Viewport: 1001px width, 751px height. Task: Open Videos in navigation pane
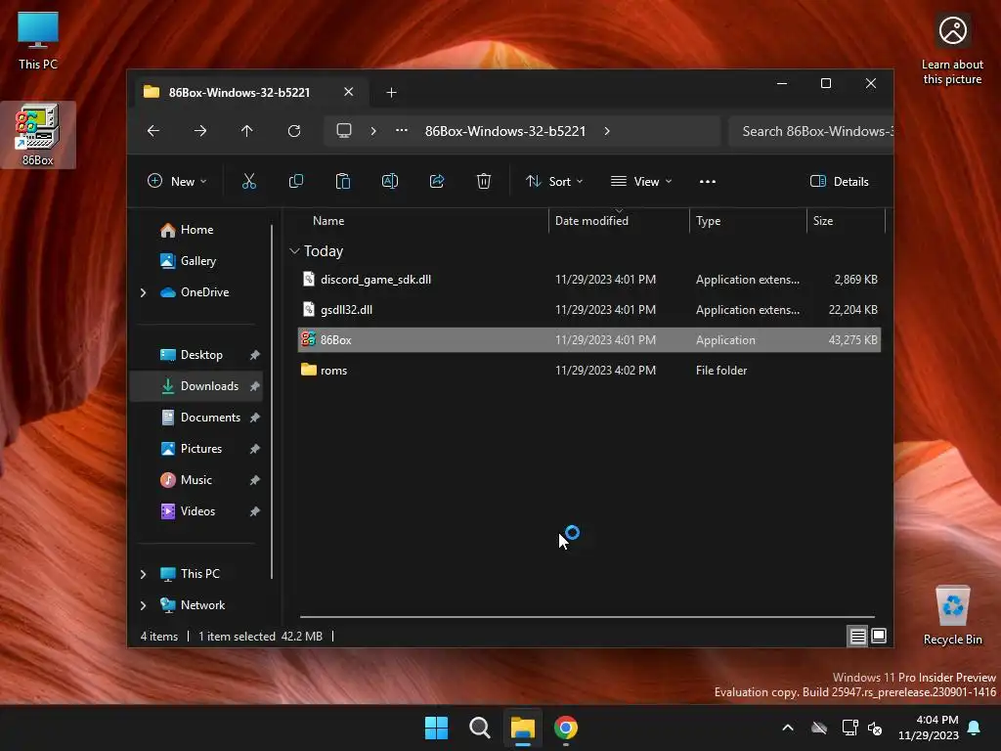point(196,511)
